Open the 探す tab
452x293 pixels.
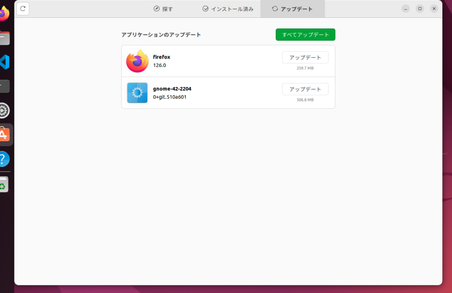(x=163, y=9)
